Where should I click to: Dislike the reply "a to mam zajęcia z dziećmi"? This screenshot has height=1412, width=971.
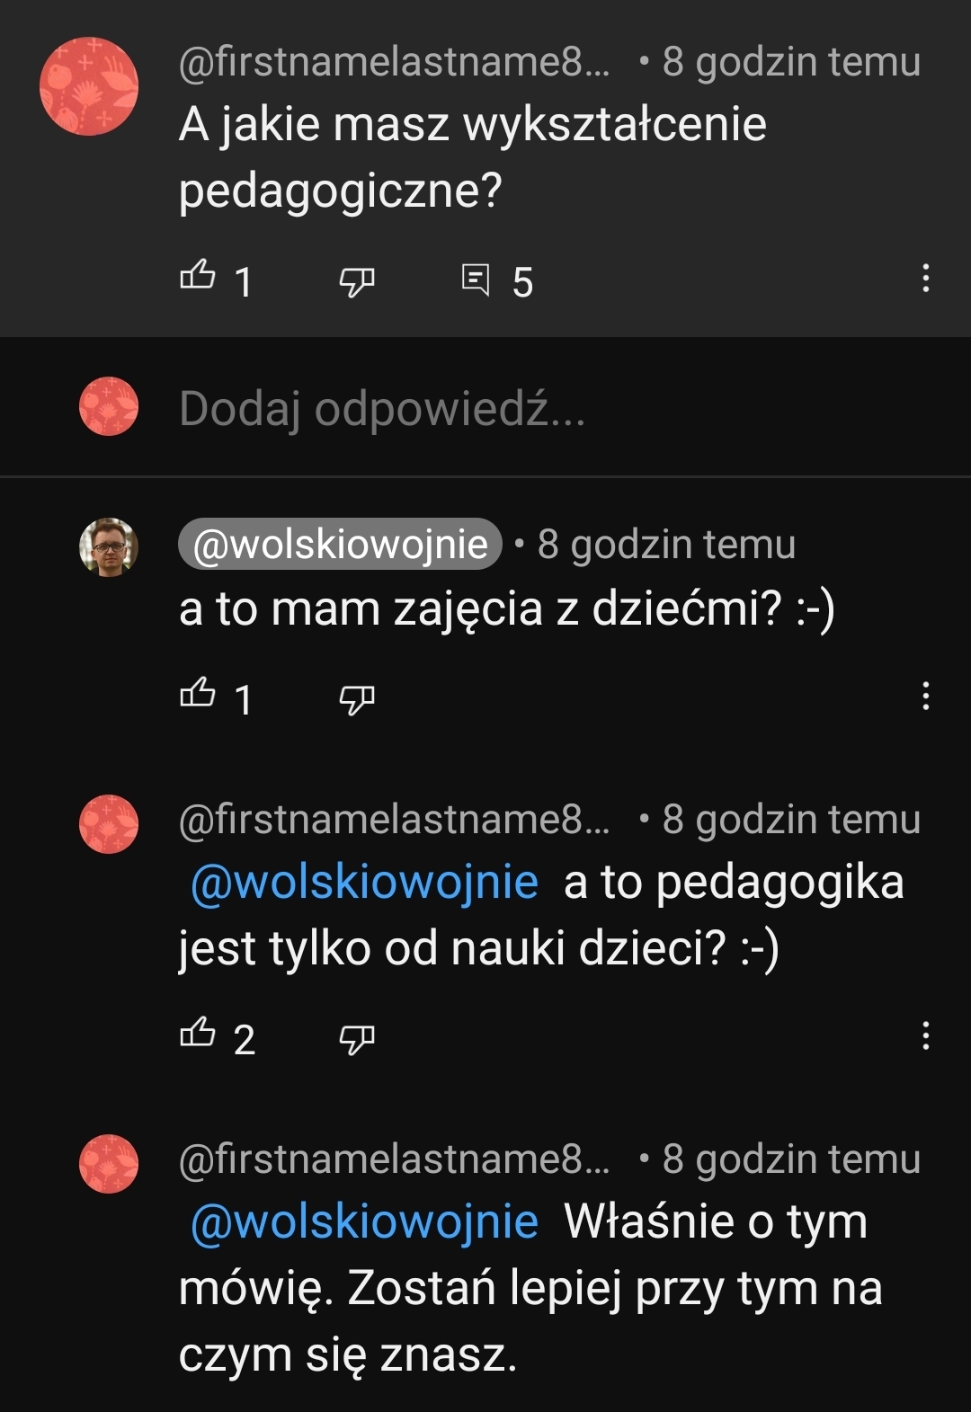[x=356, y=699]
